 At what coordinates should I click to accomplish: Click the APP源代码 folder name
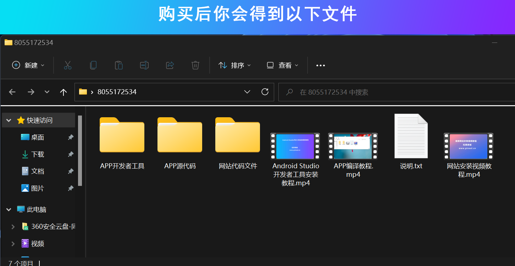tap(180, 166)
